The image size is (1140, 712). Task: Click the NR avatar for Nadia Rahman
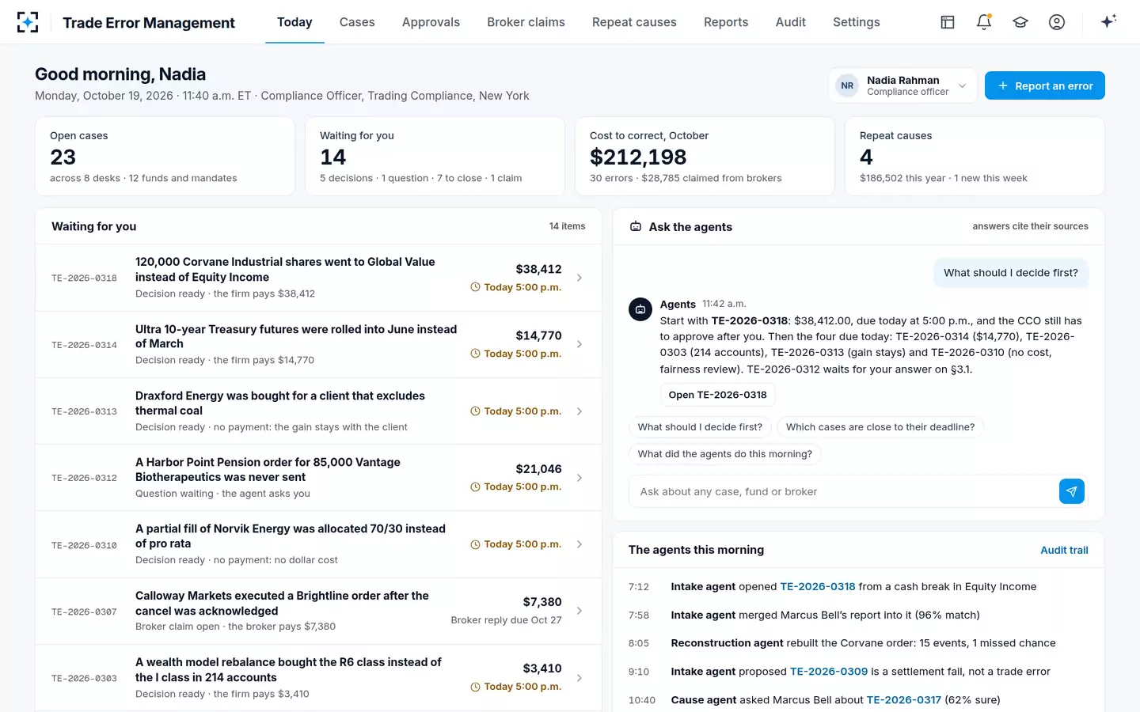pos(847,85)
